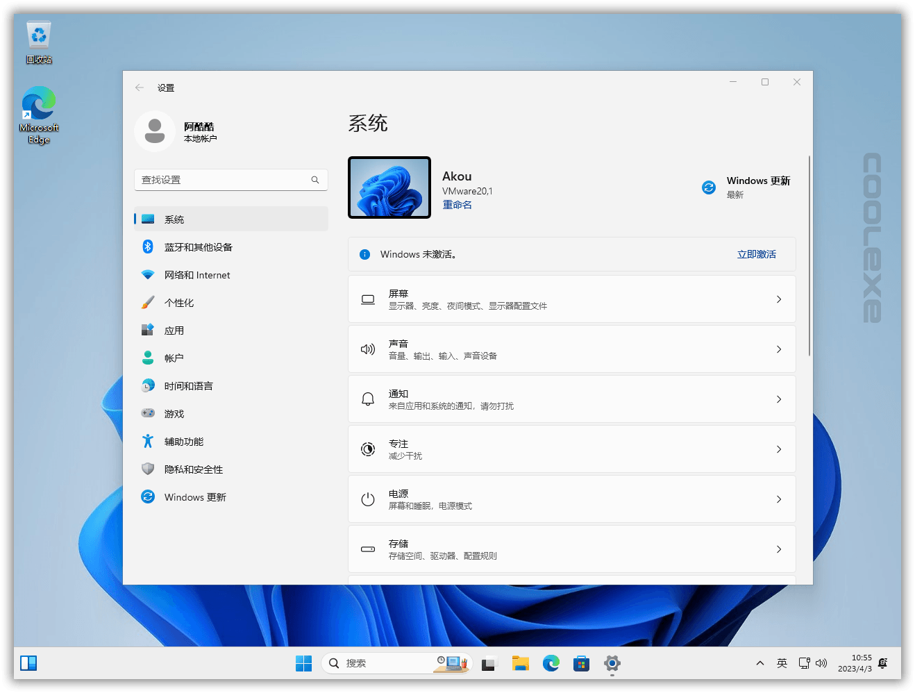Expand the 专注 settings chevron
This screenshot has width=915, height=693.
(779, 449)
